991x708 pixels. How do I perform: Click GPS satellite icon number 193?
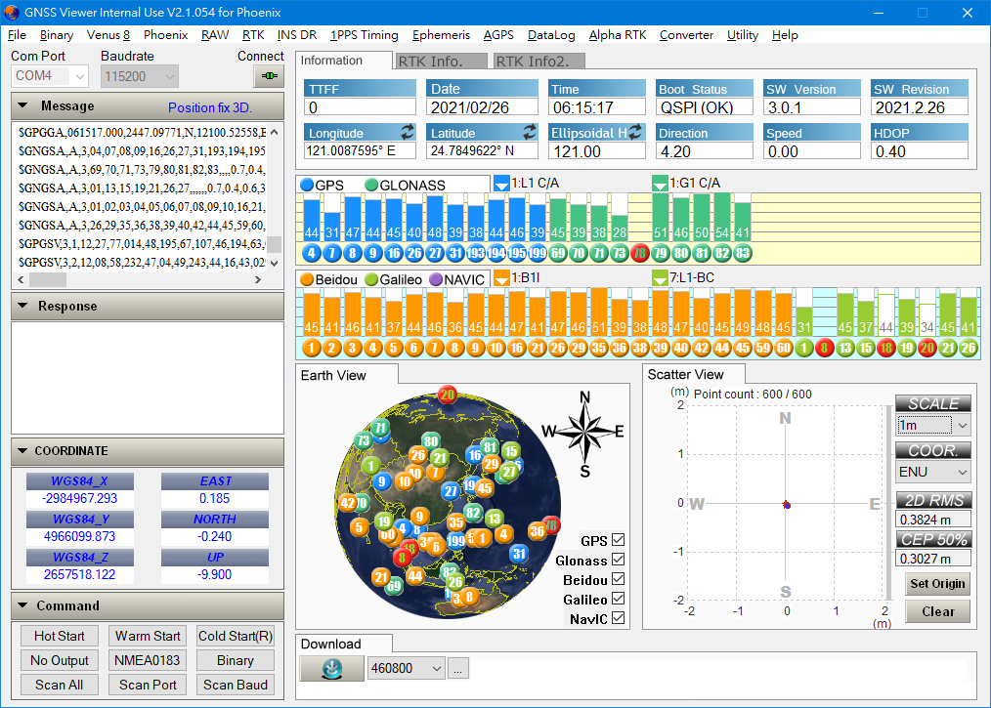475,253
